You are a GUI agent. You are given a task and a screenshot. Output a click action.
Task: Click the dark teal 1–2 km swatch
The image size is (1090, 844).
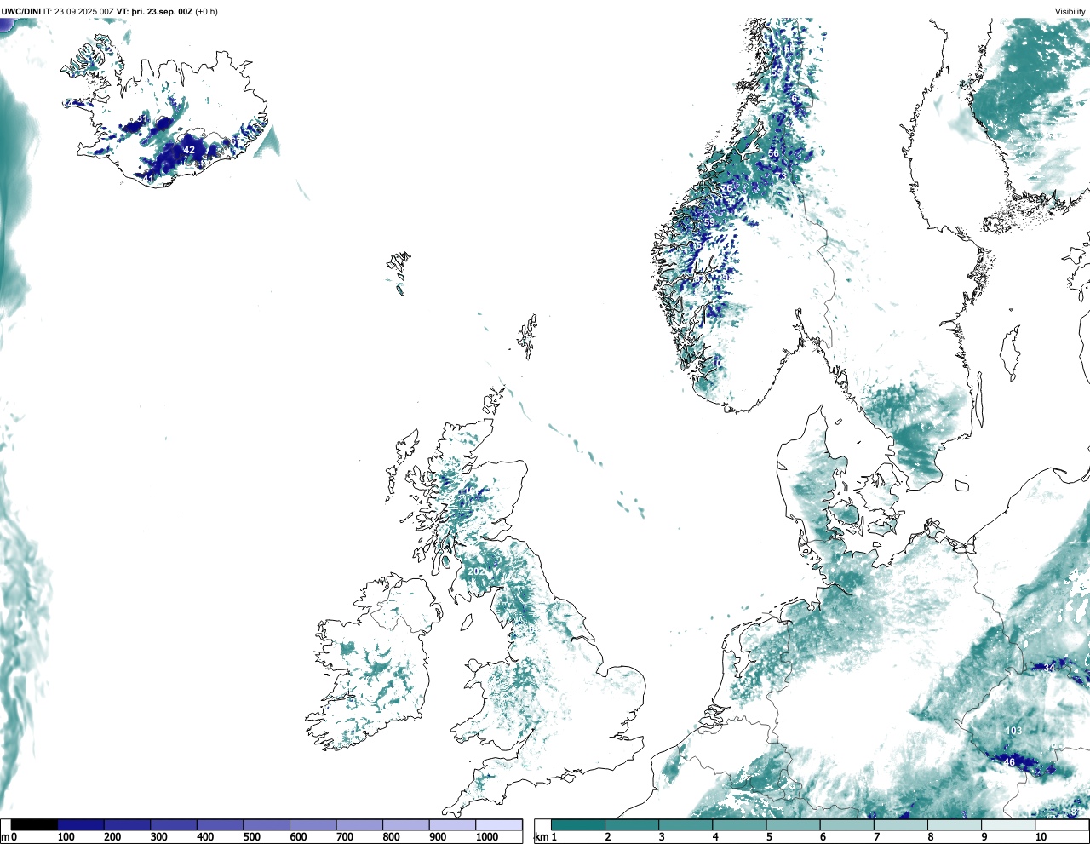578,824
